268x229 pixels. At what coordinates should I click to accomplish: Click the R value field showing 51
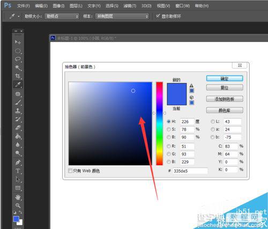point(187,146)
